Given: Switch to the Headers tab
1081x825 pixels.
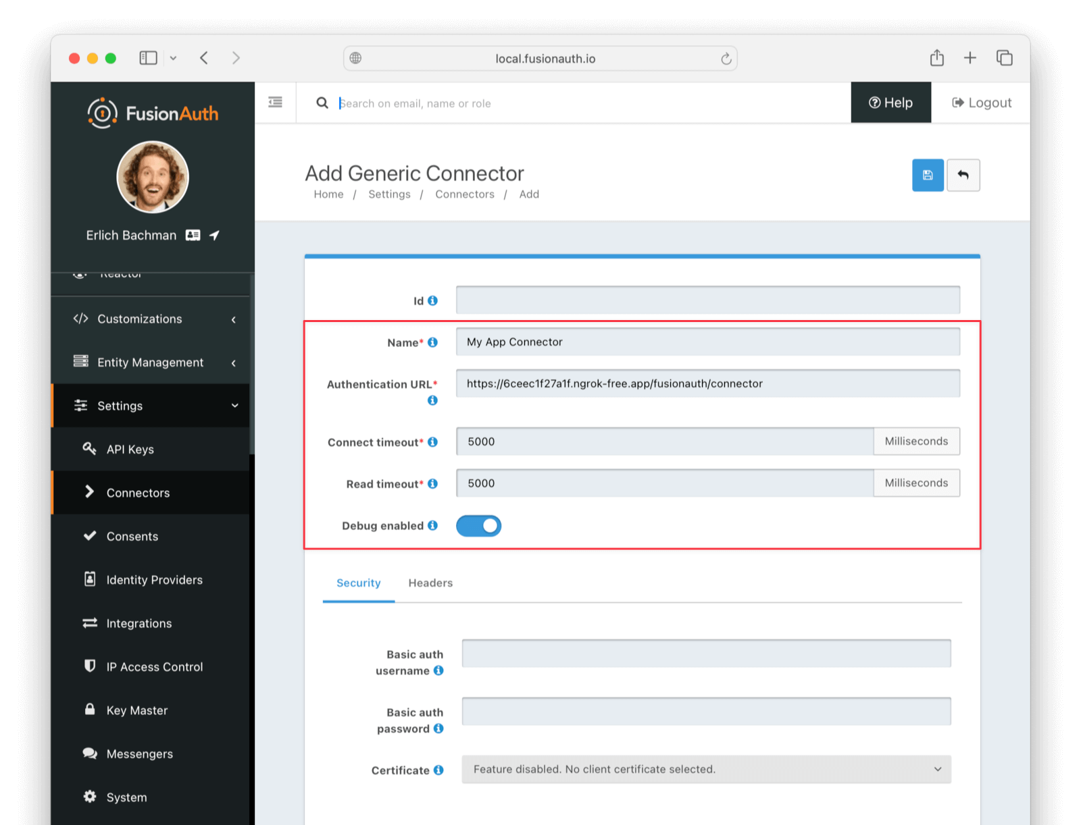Looking at the screenshot, I should pos(430,583).
